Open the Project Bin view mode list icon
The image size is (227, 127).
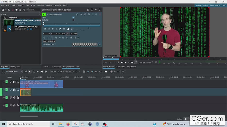[x=20, y=10]
